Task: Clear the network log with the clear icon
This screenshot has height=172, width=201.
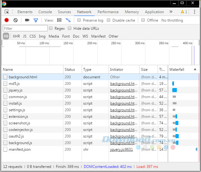Action: [x=15, y=20]
